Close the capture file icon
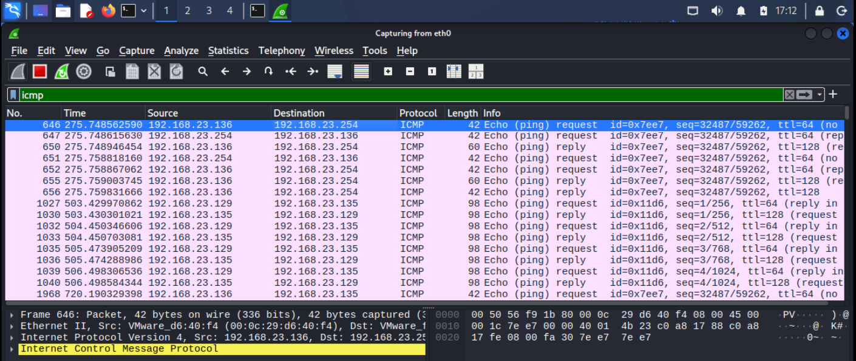Viewport: 856px width, 361px height. (154, 72)
